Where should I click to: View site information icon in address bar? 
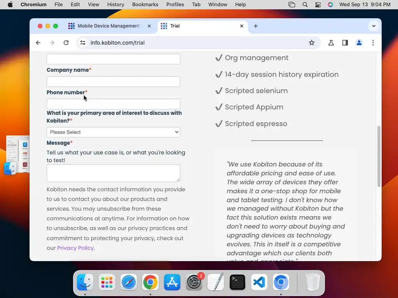pos(83,43)
